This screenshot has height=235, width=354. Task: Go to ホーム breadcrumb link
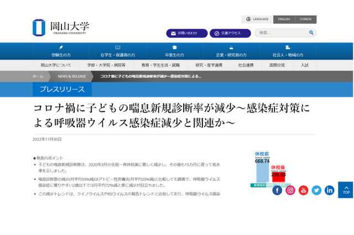pos(38,76)
